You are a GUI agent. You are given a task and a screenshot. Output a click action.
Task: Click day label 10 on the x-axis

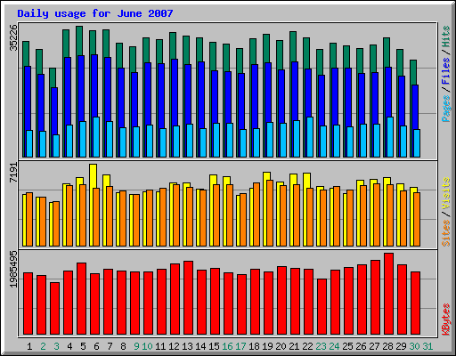147,346
